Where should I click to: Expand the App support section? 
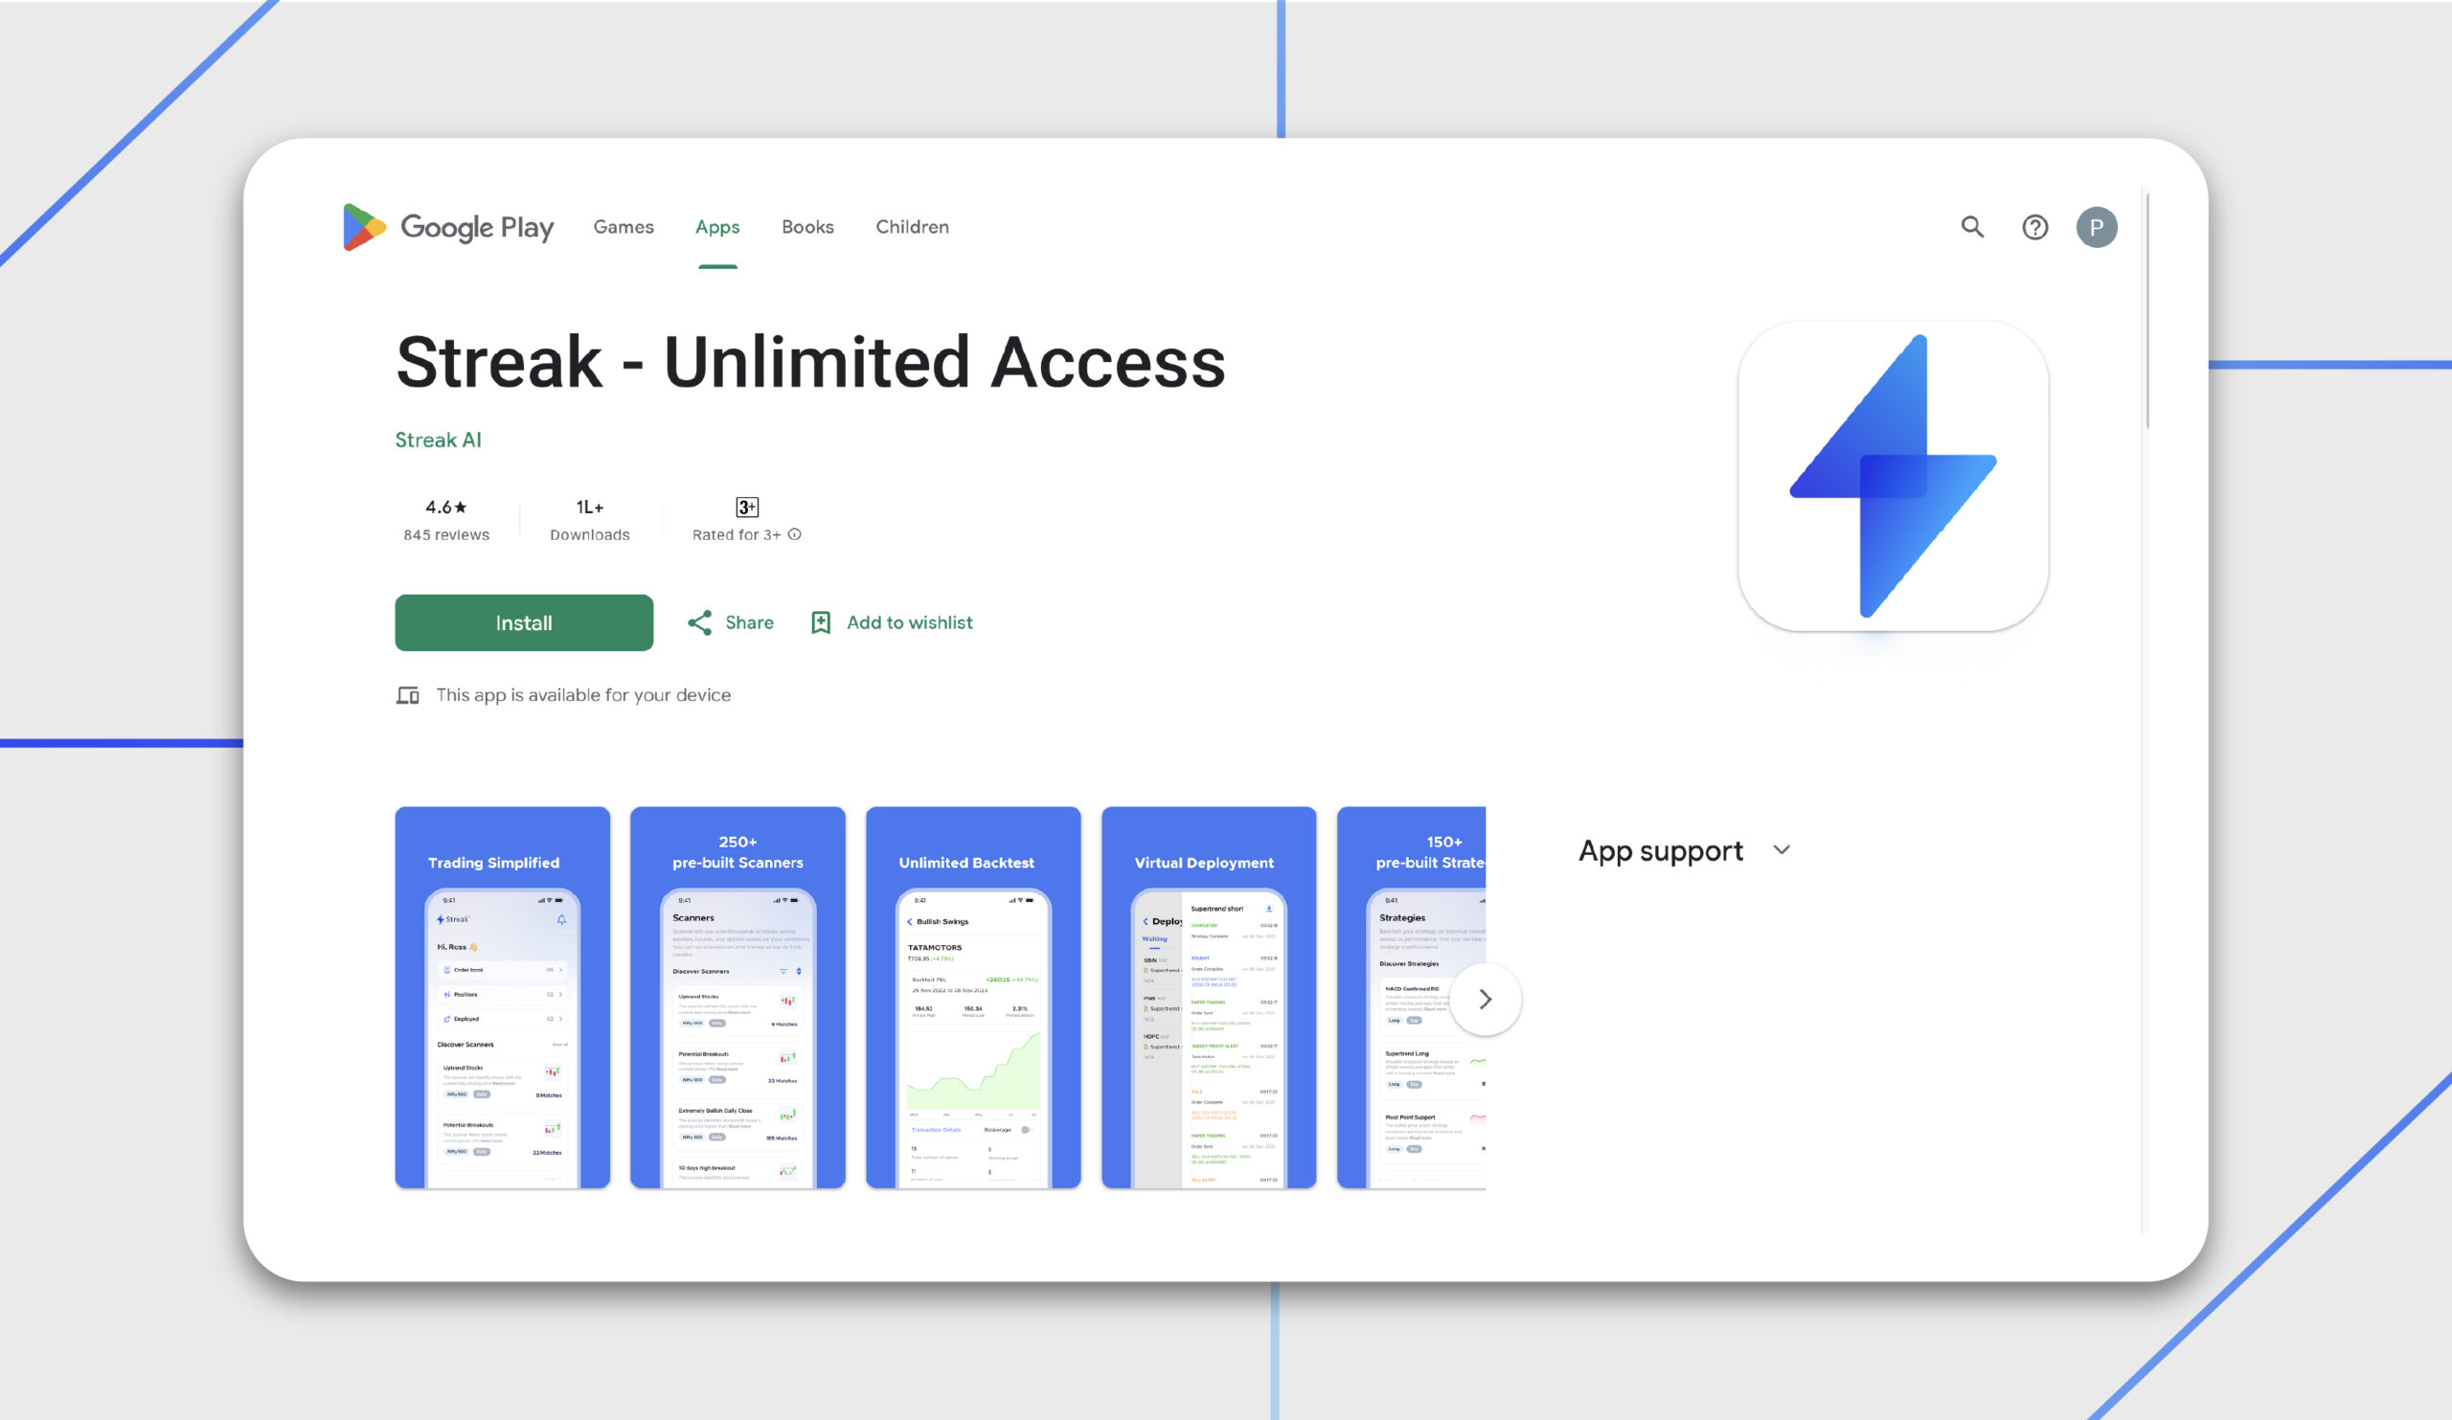click(1782, 850)
